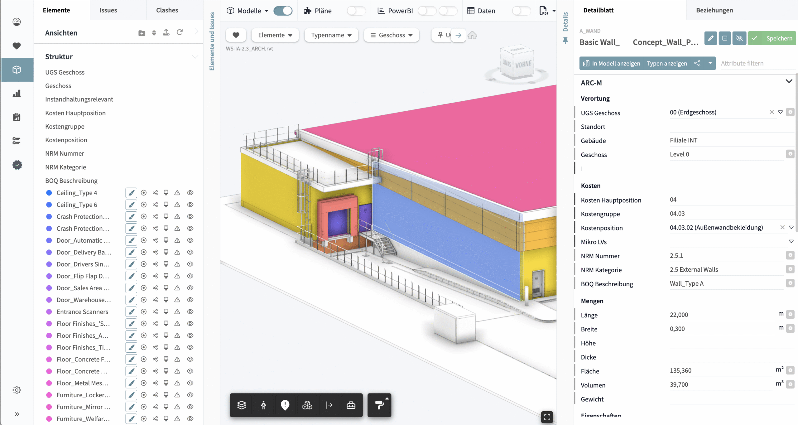Click the toolbox icon in viewer toolbar
The width and height of the screenshot is (798, 425).
[351, 405]
